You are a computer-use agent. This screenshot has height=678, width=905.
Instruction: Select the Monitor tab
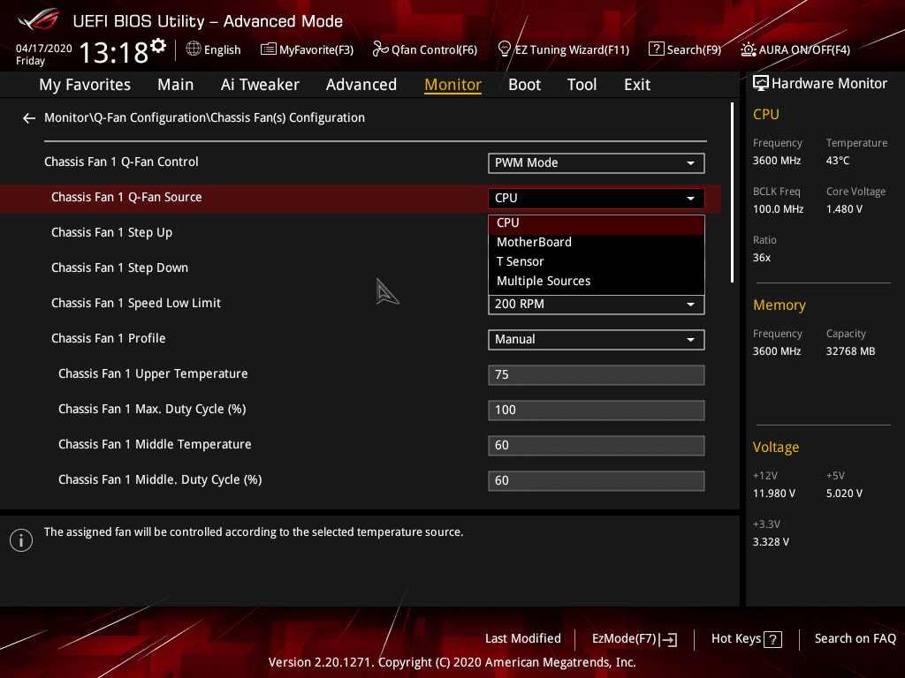453,85
